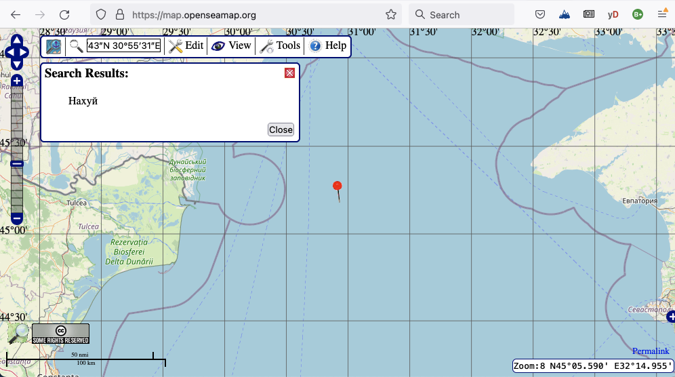The image size is (675, 377).
Task: Click the yD extension icon
Action: (613, 15)
